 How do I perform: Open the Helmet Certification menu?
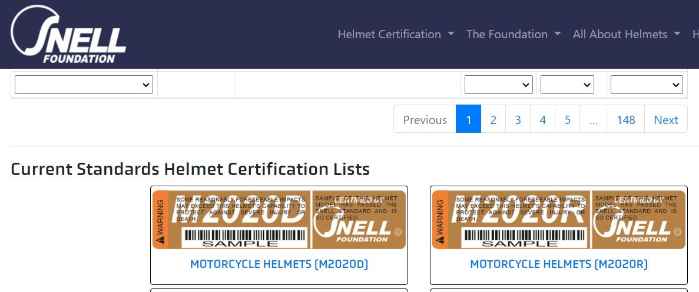(396, 34)
